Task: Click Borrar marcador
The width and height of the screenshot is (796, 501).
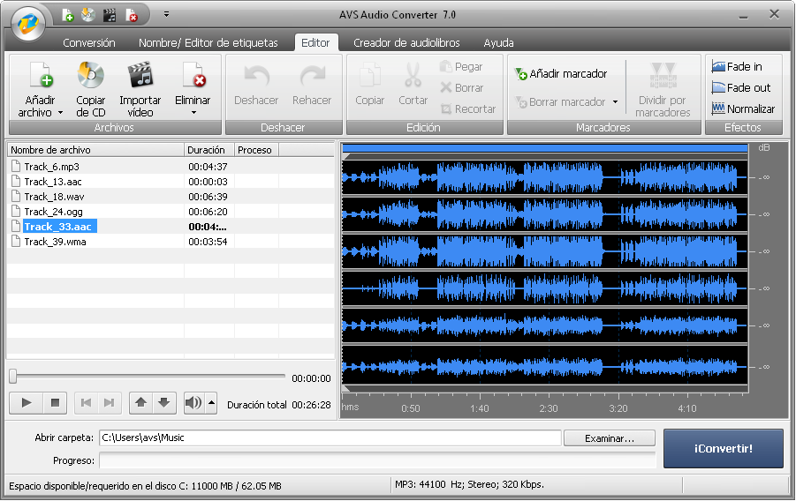Action: (x=560, y=102)
